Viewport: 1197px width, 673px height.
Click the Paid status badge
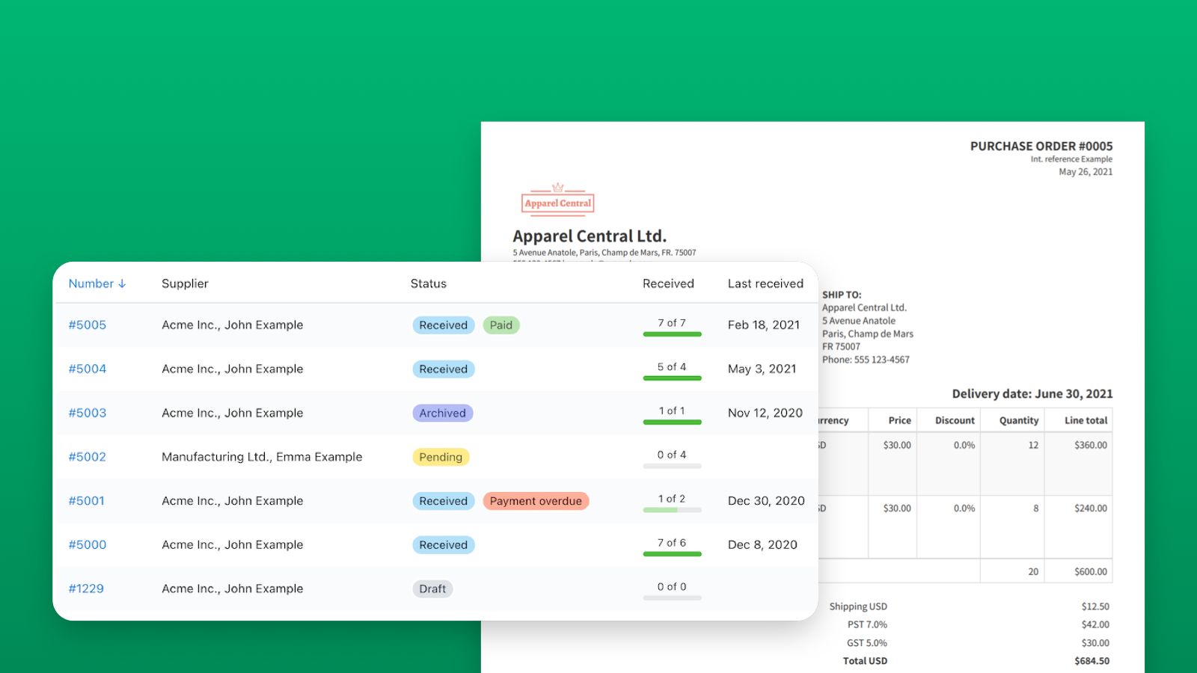coord(501,325)
